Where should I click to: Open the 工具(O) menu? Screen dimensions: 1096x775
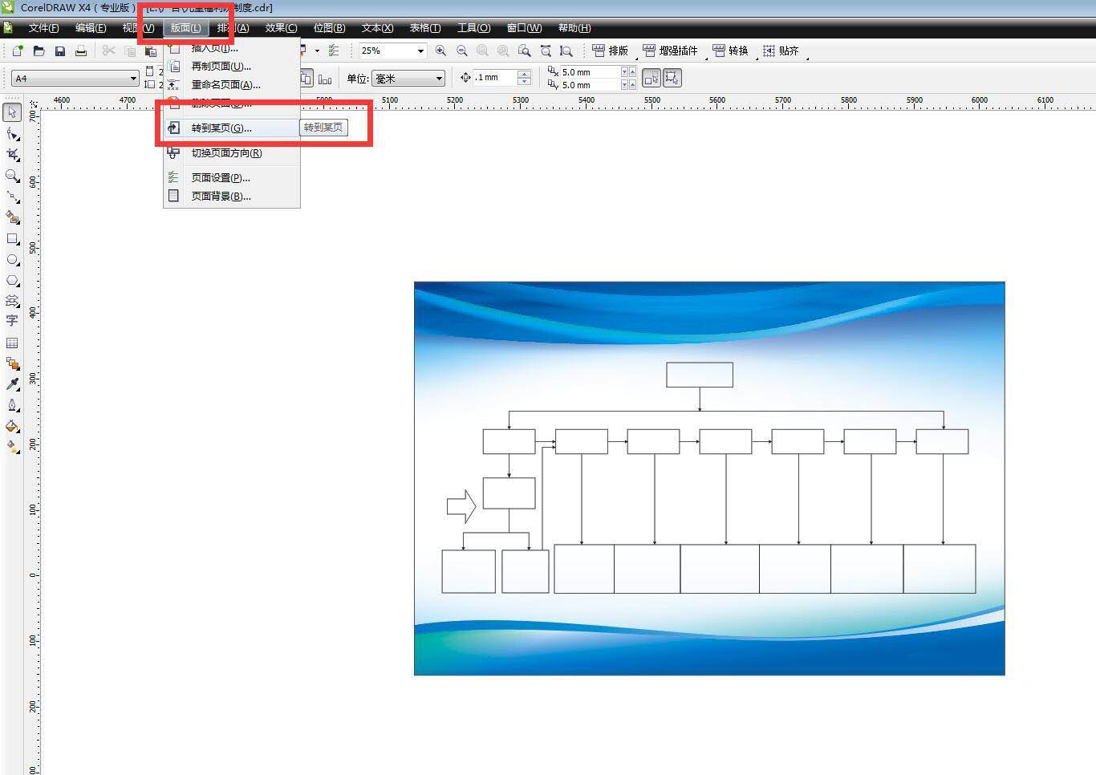[473, 28]
